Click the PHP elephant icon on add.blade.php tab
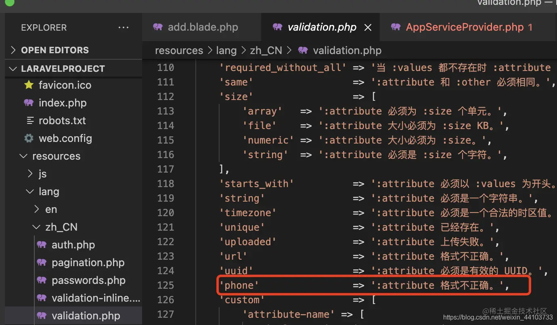The height and width of the screenshot is (325, 557). click(x=158, y=27)
